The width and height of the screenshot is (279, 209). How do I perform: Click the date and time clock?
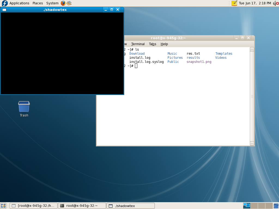point(255,3)
